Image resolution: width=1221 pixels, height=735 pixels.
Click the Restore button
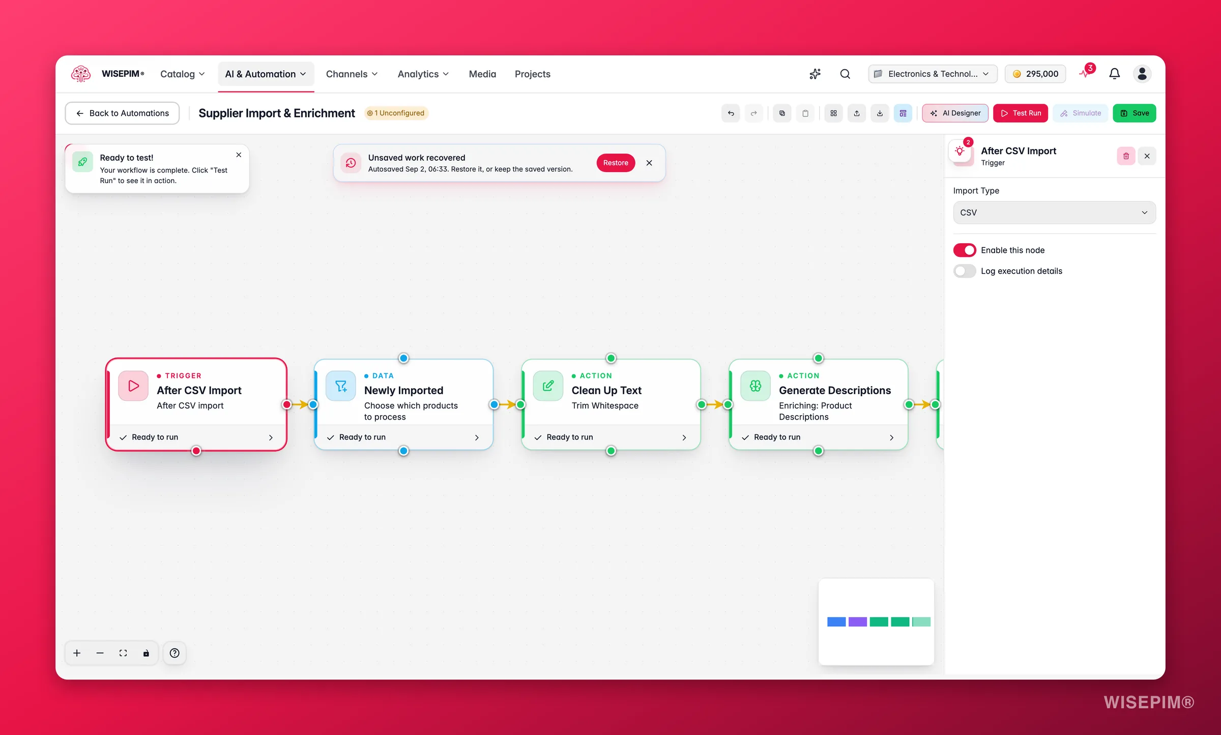pyautogui.click(x=616, y=163)
